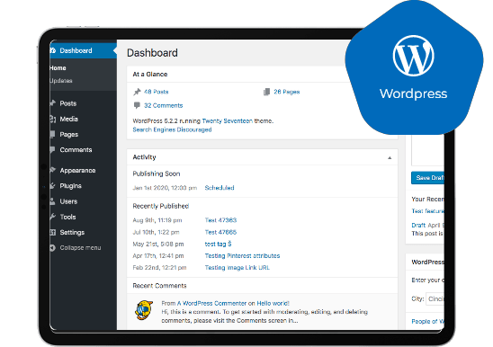Open the People of WordPress link

coord(427,321)
